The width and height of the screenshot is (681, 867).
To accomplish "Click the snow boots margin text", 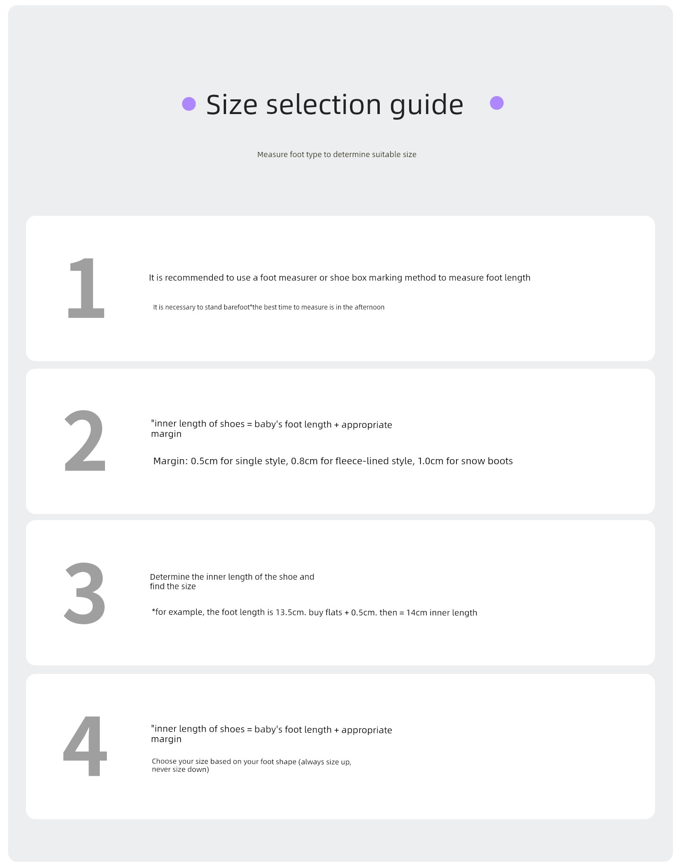I will click(x=465, y=461).
